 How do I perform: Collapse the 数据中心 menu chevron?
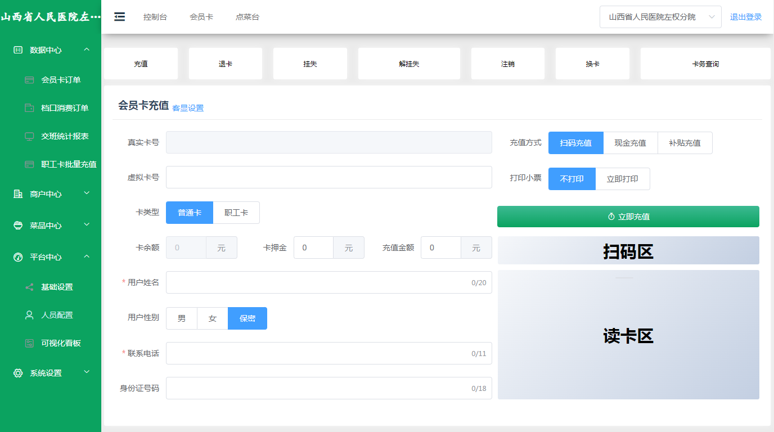coord(87,50)
